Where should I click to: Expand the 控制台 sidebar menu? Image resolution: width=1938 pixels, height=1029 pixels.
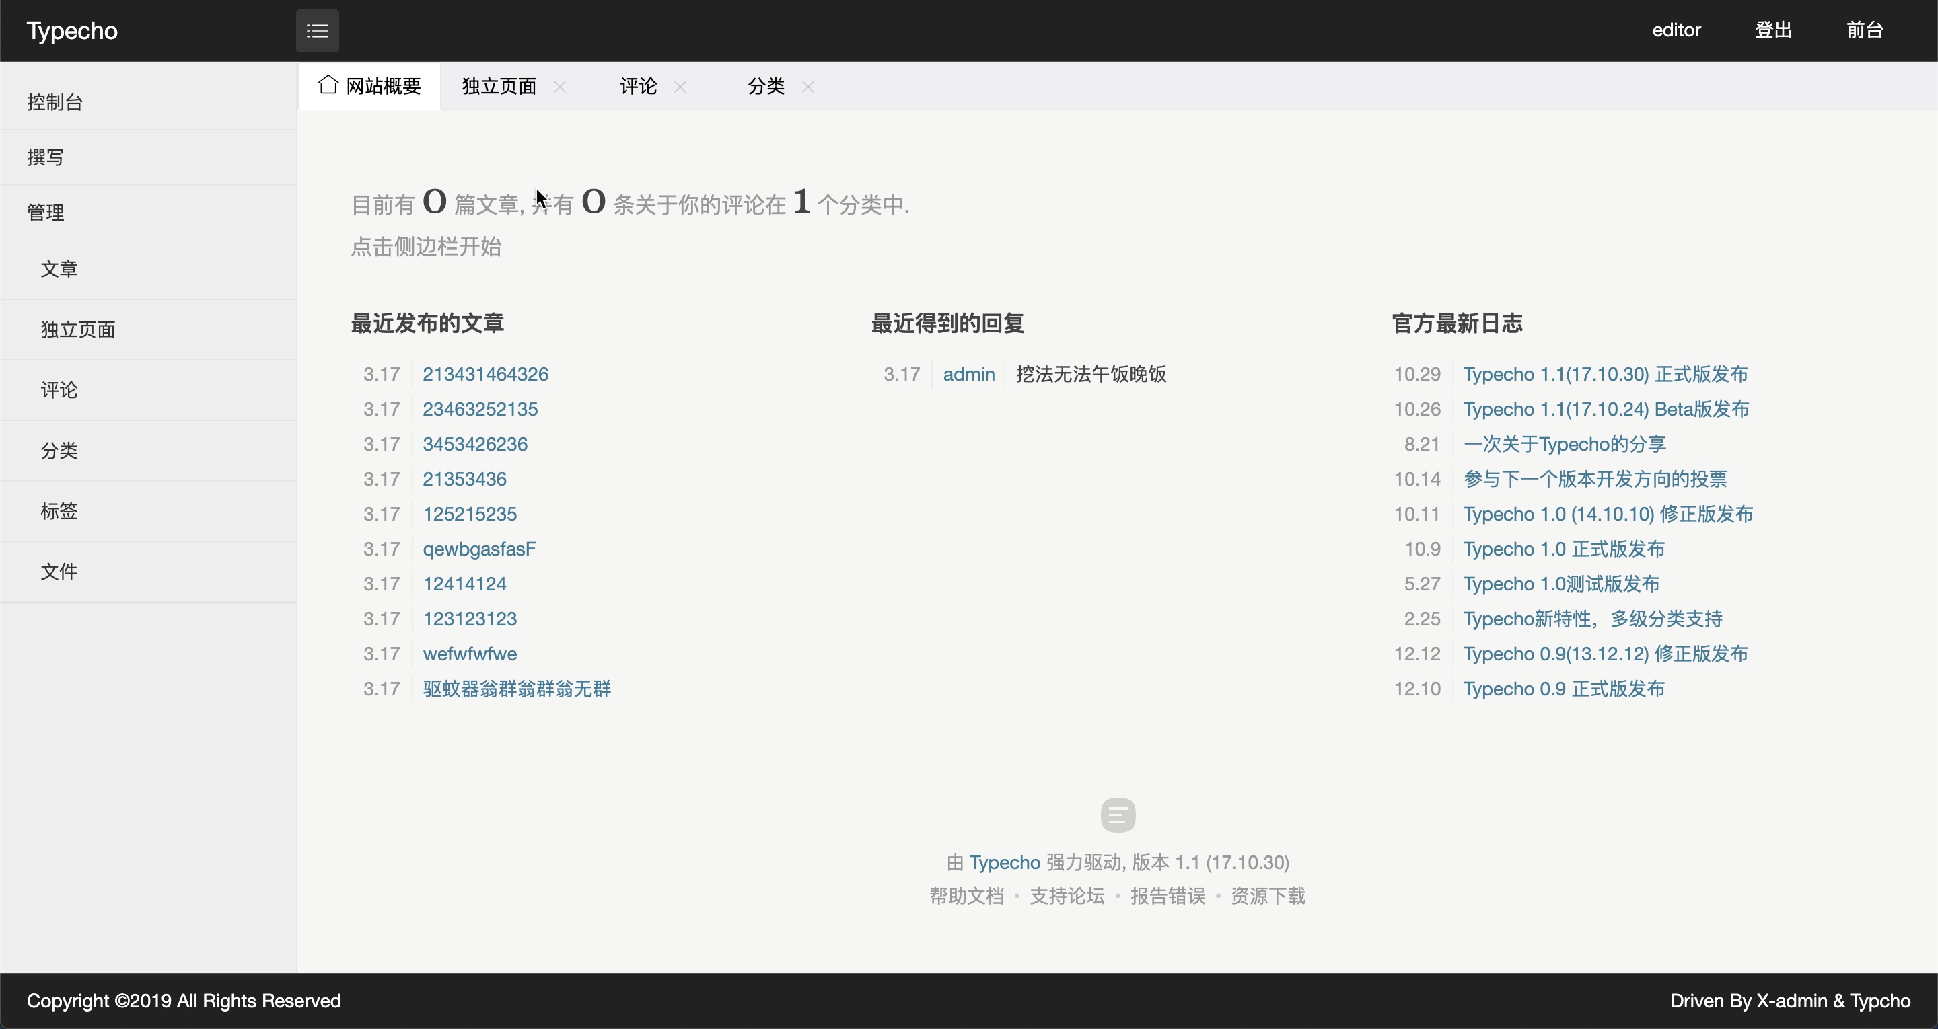tap(55, 102)
